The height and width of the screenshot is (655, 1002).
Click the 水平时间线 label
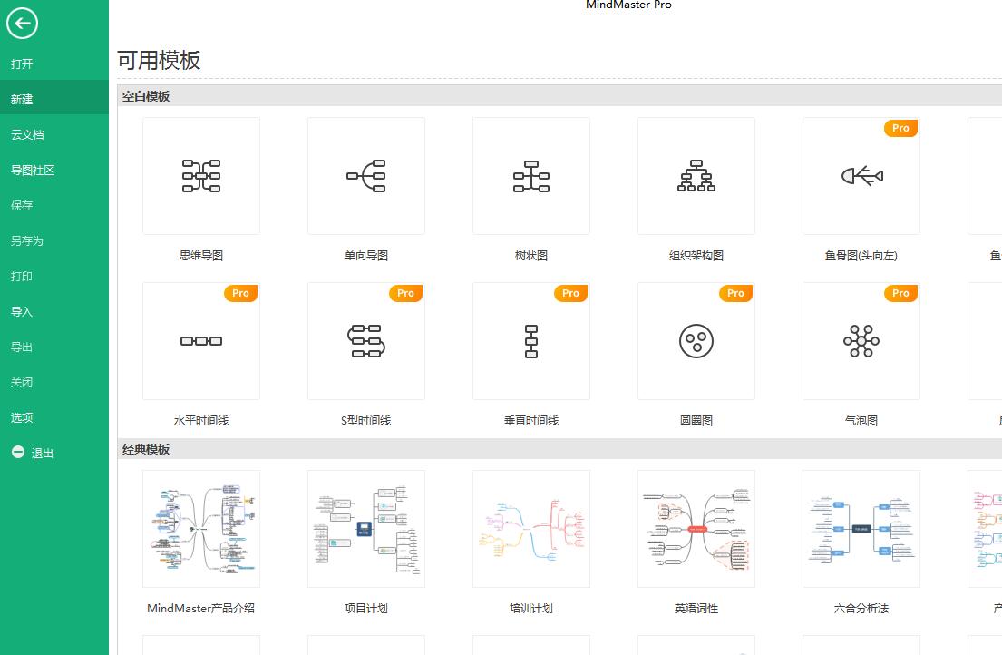click(x=201, y=420)
